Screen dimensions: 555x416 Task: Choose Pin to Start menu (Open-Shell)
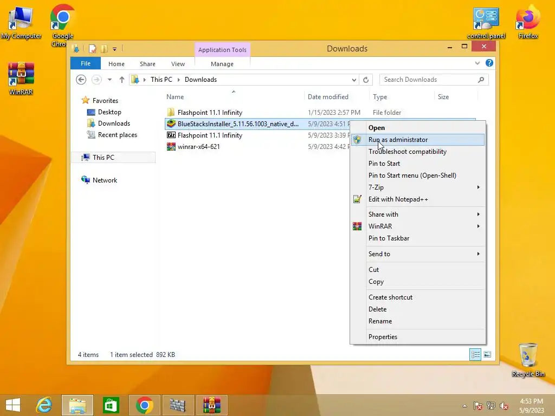418,175
